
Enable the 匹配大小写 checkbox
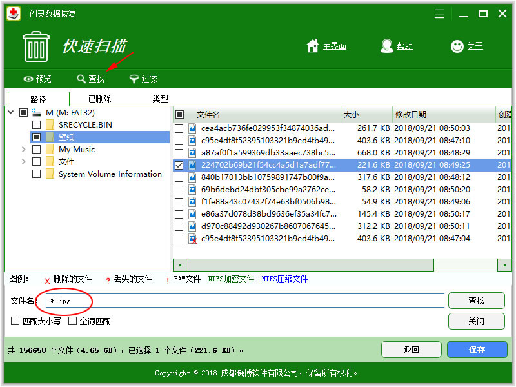coord(15,321)
